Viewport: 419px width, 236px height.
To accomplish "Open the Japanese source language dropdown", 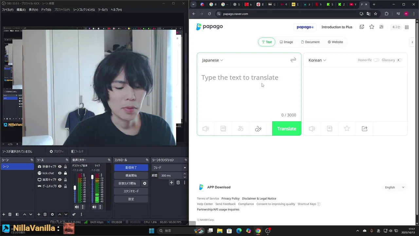I will [x=212, y=60].
